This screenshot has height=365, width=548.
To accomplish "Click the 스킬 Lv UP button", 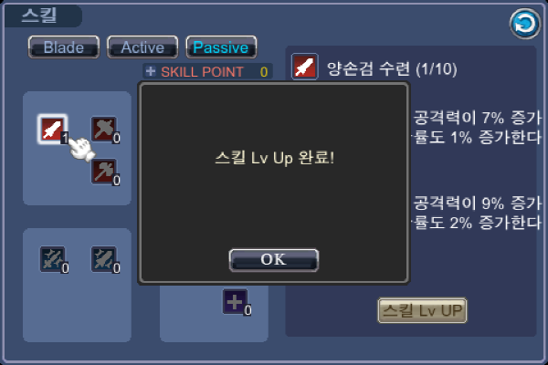I will coord(422,310).
